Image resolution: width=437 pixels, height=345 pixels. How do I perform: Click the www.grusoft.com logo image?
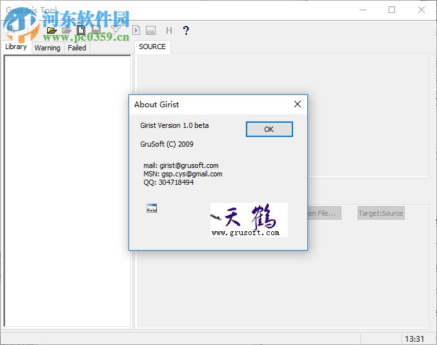coord(249,220)
